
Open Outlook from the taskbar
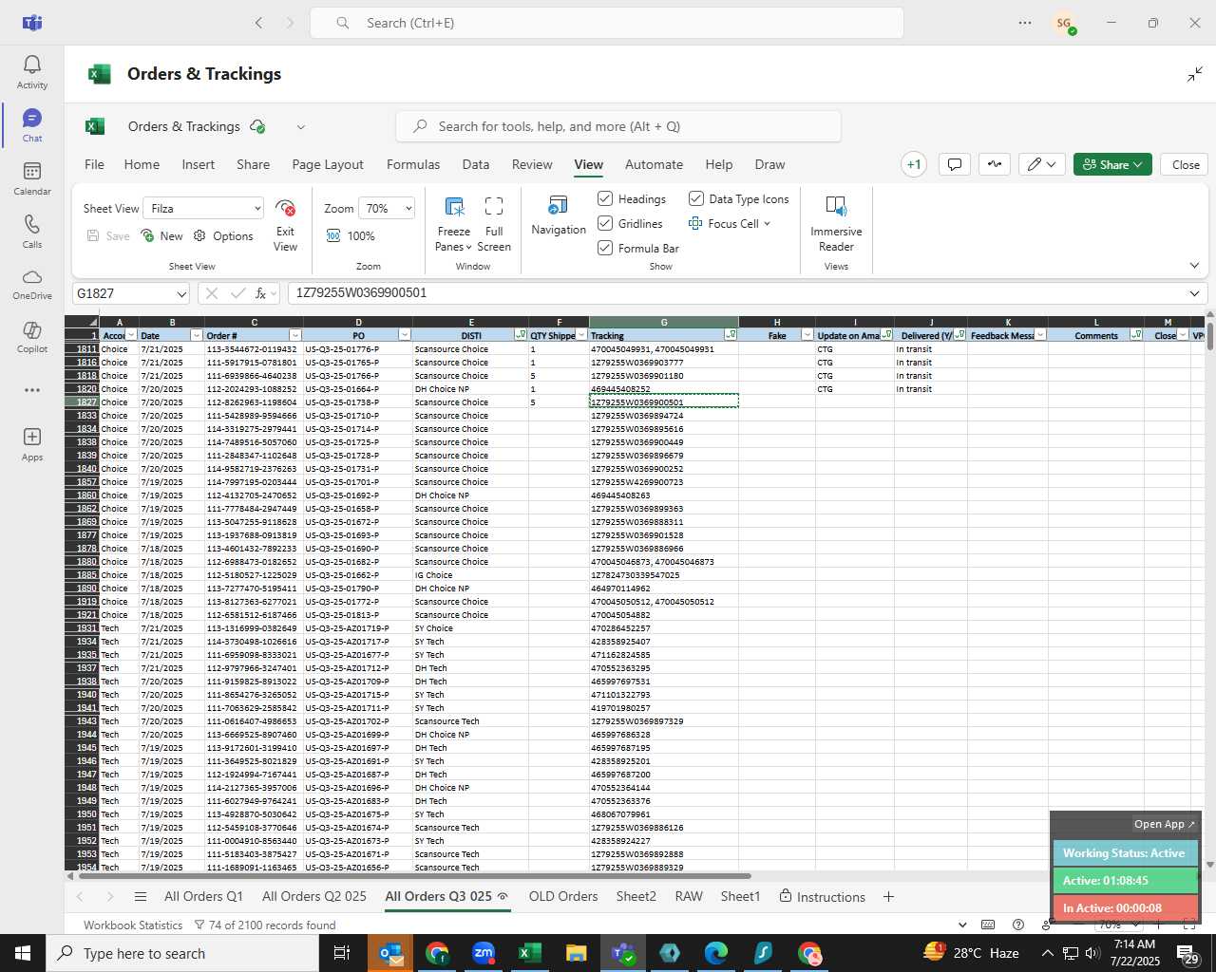coord(390,953)
